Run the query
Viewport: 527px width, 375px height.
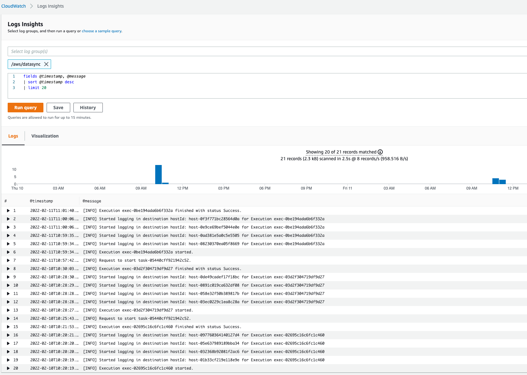pos(25,108)
